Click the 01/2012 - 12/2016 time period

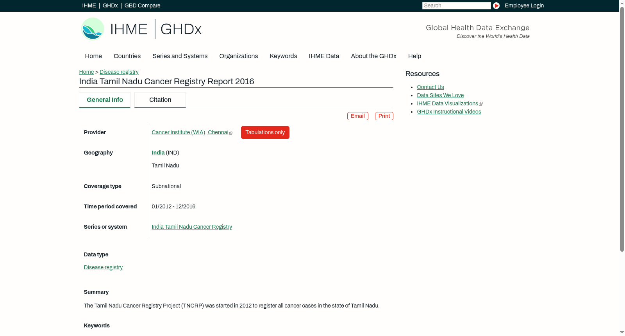(x=173, y=207)
